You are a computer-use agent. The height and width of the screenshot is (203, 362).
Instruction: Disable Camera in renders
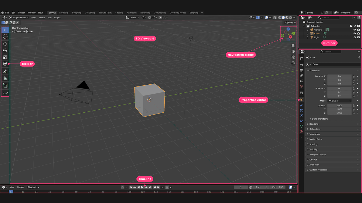click(x=358, y=30)
